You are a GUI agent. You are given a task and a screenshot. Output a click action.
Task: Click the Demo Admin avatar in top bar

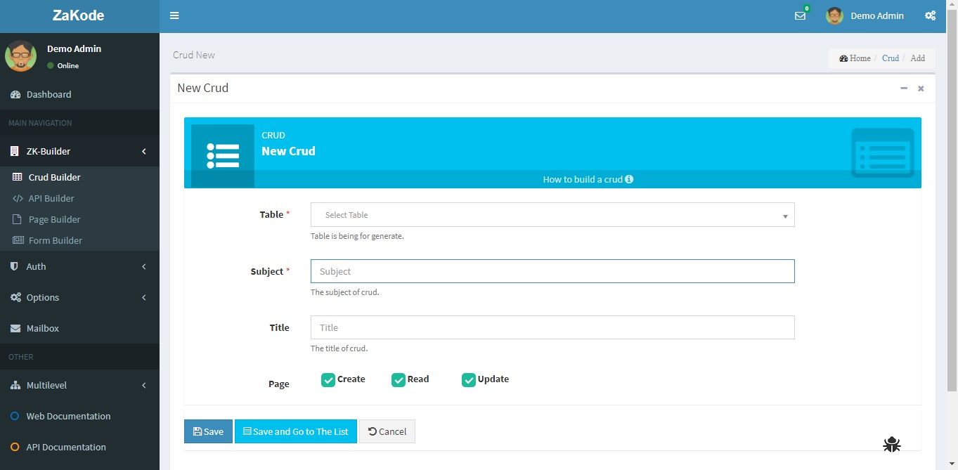tap(834, 15)
